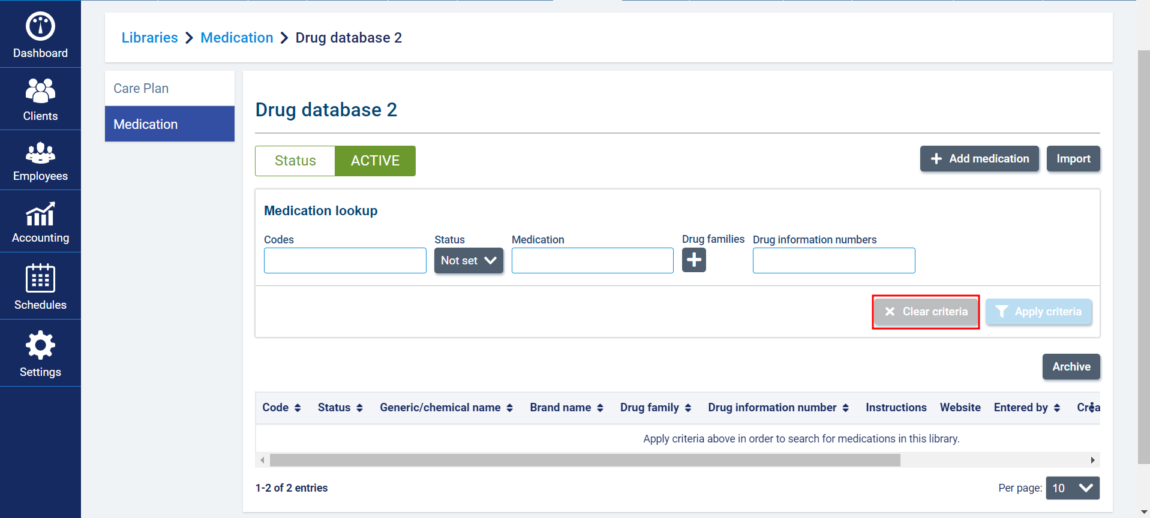Focus the Codes input field
The image size is (1150, 518).
(345, 261)
